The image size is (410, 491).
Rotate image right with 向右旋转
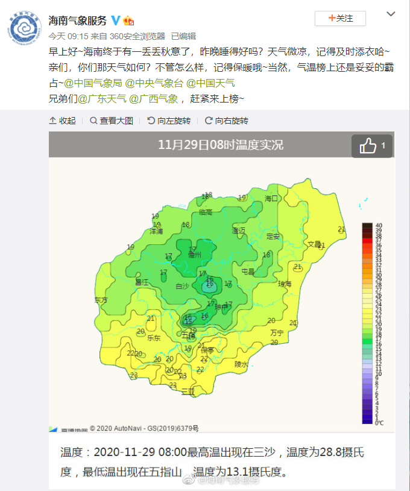coord(227,121)
